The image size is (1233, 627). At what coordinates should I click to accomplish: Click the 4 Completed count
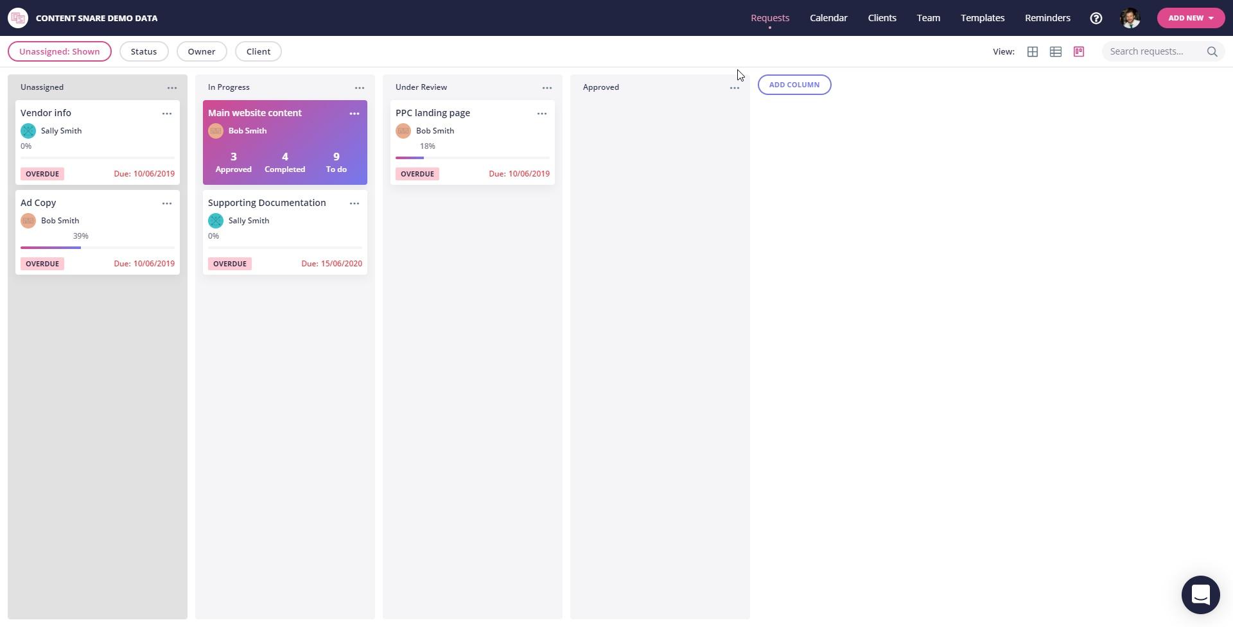coord(285,162)
